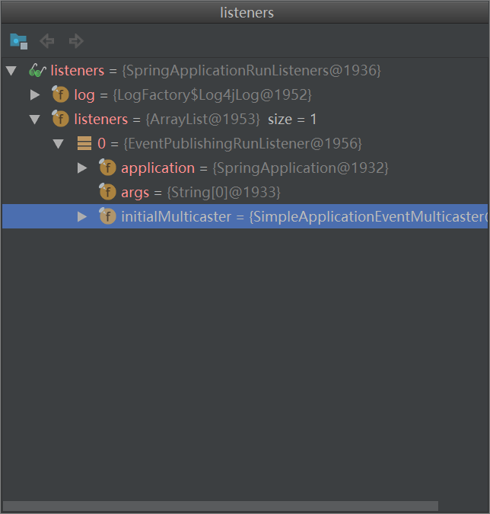This screenshot has height=514, width=490.
Task: Select the SpringApplication@1932 value
Action: point(301,168)
